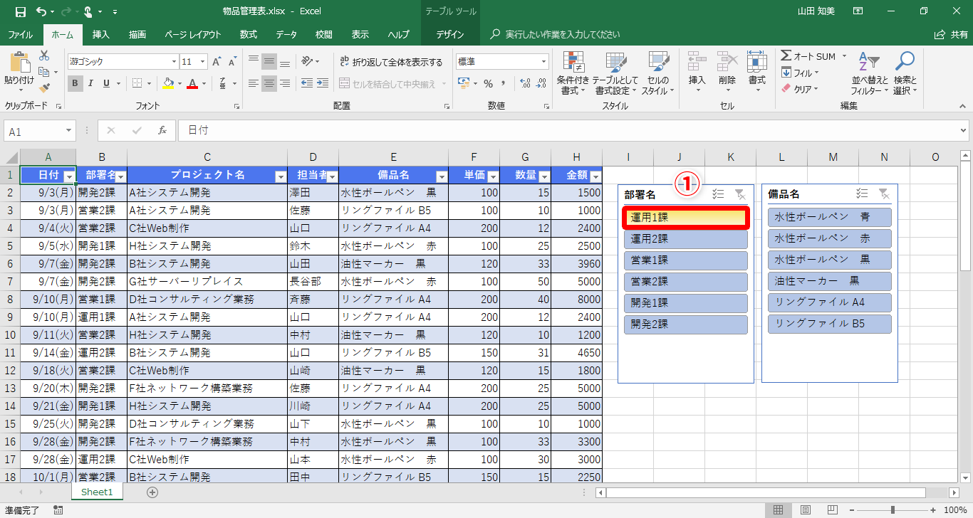This screenshot has height=518, width=973.
Task: Open the 挿入 ribbon tab
Action: click(x=101, y=34)
